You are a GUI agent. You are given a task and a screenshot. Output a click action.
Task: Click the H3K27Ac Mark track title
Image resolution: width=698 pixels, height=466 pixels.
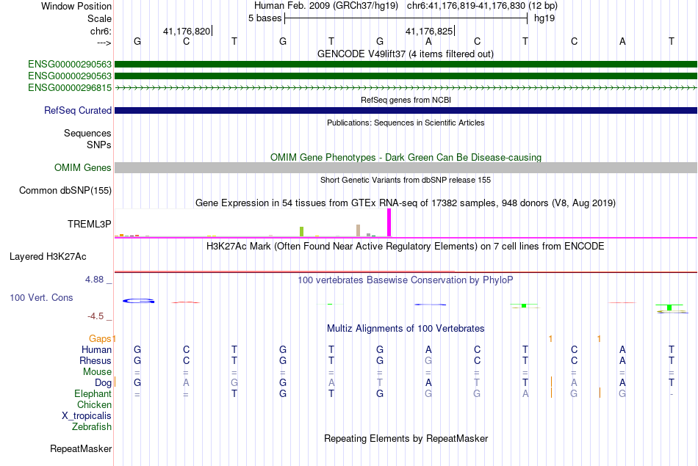[x=405, y=247]
